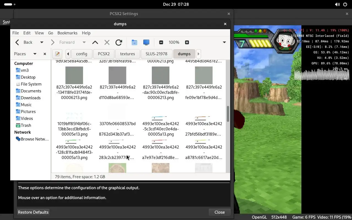Click the file list vertical scrollbar
This screenshot has height=220, width=352.
click(228, 114)
